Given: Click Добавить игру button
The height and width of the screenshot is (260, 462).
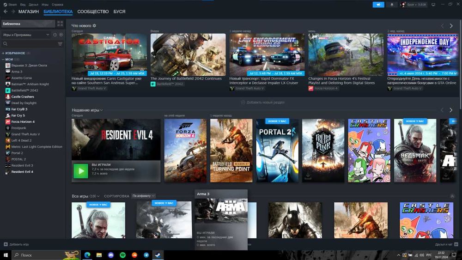Looking at the screenshot, I should pyautogui.click(x=17, y=244).
